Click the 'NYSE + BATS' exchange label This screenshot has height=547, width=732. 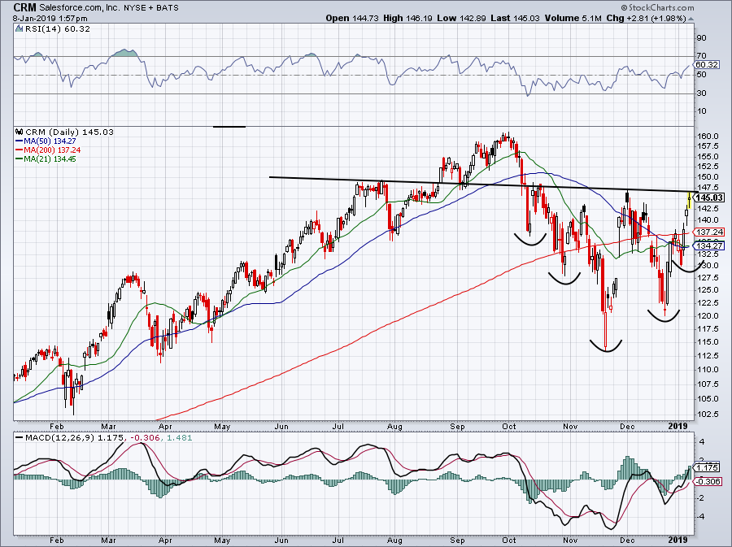coord(150,8)
